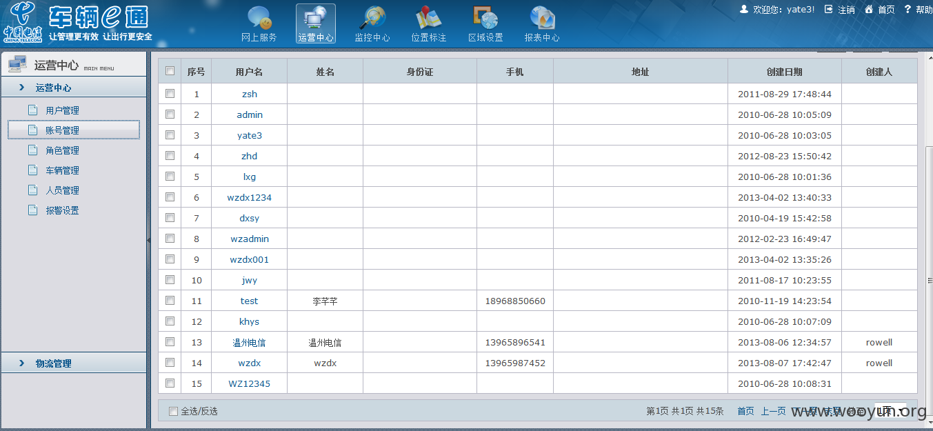
Task: Click the document icon beside 人员管理
Action: pos(32,190)
